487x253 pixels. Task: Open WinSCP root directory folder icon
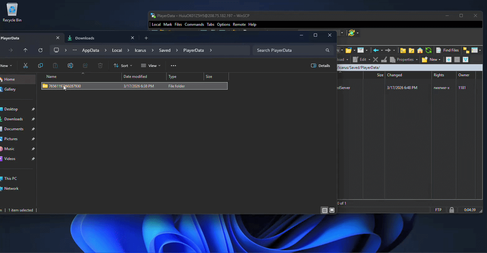tap(411, 50)
